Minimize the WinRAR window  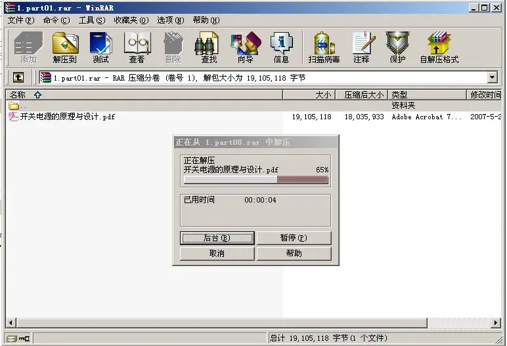(x=474, y=8)
